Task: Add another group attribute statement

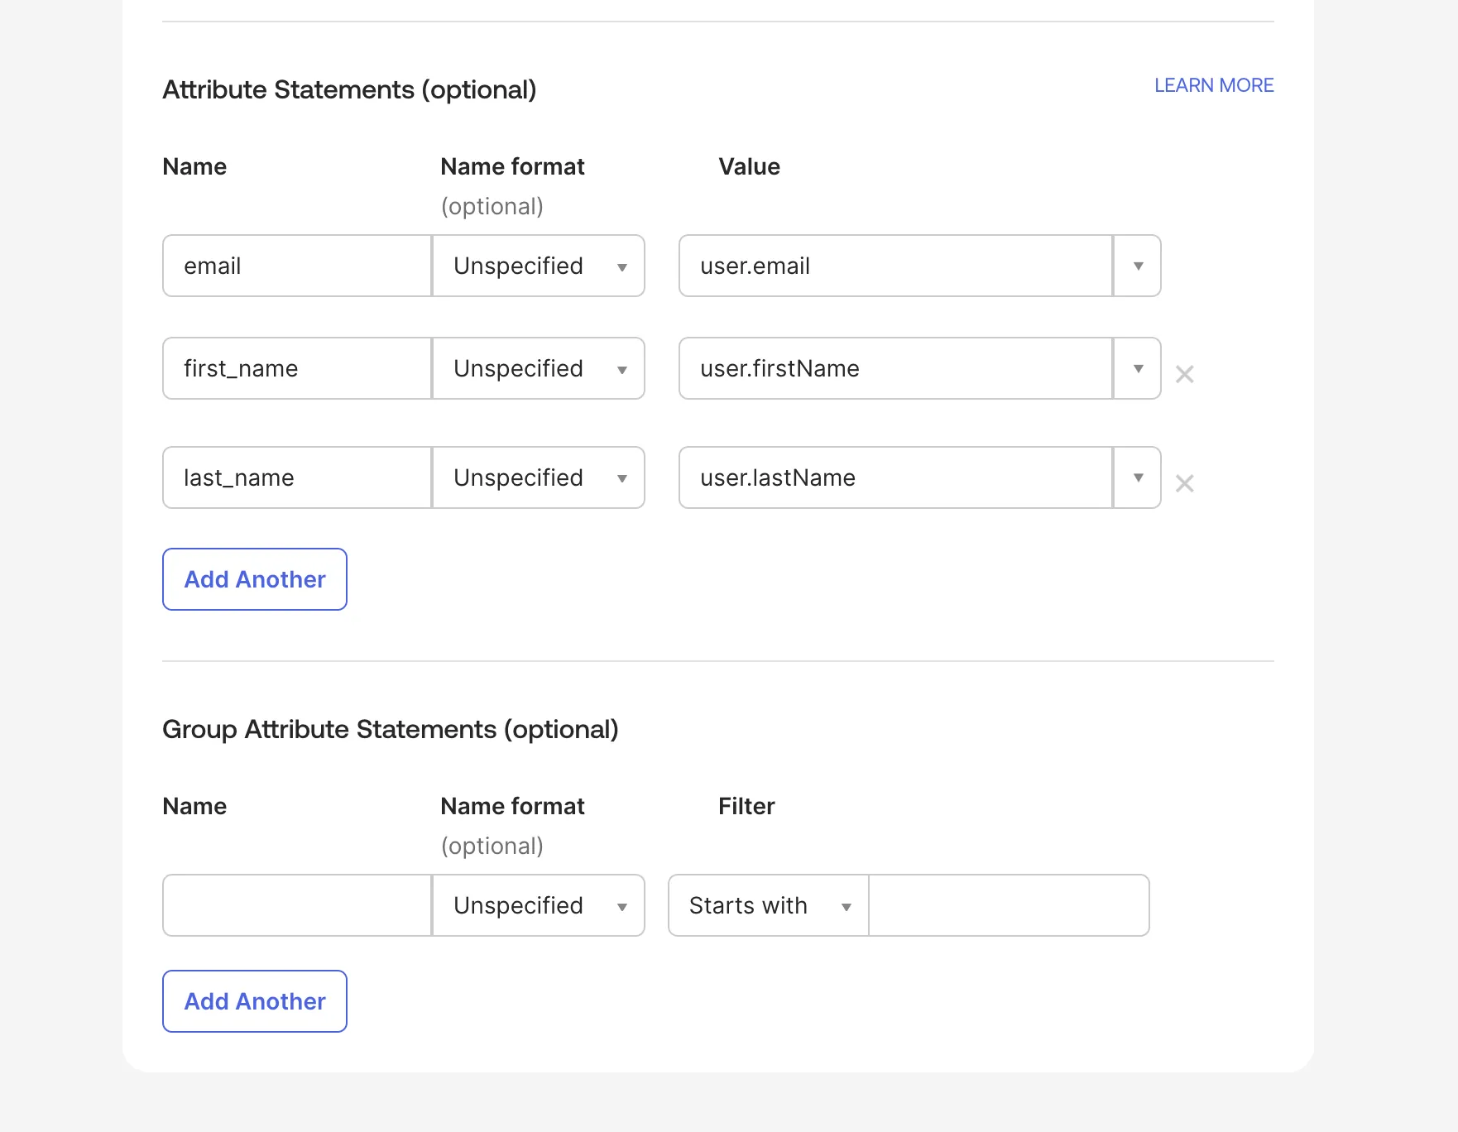Action: pyautogui.click(x=255, y=1001)
